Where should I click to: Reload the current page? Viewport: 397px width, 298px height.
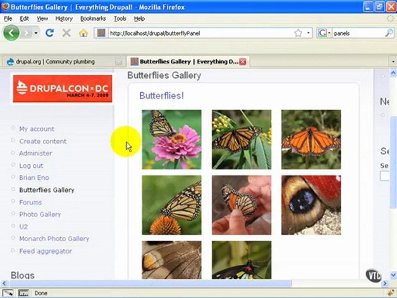click(x=50, y=33)
